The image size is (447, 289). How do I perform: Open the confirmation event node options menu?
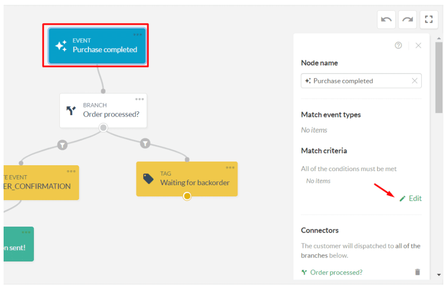coord(71,171)
